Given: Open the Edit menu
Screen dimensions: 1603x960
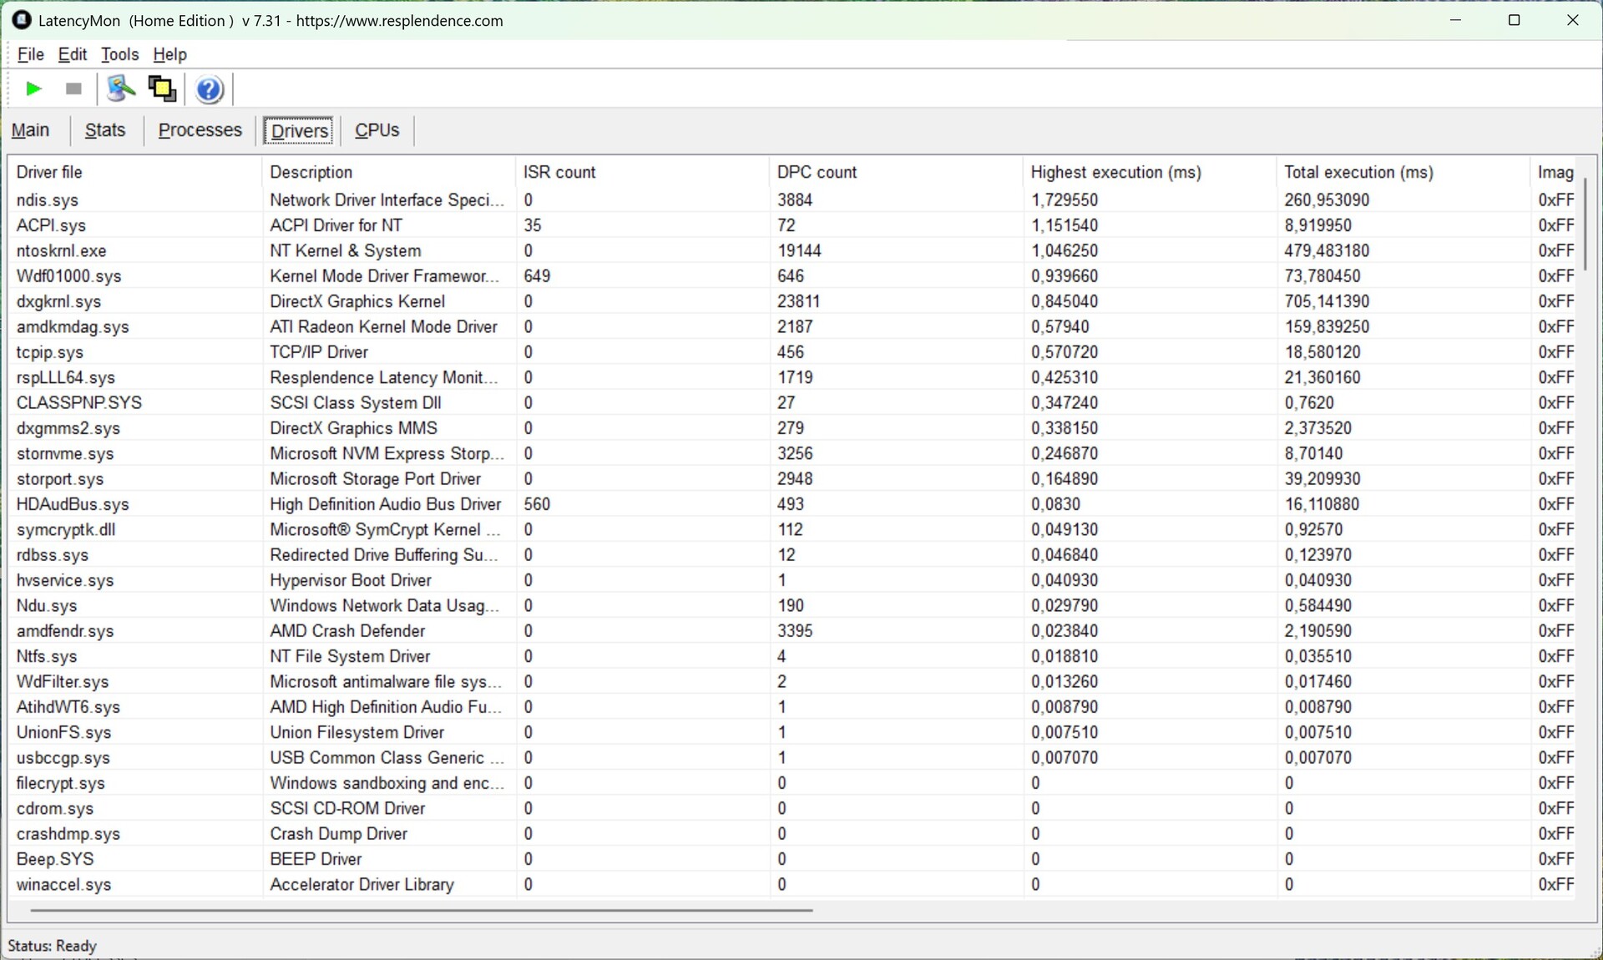Looking at the screenshot, I should pos(73,54).
